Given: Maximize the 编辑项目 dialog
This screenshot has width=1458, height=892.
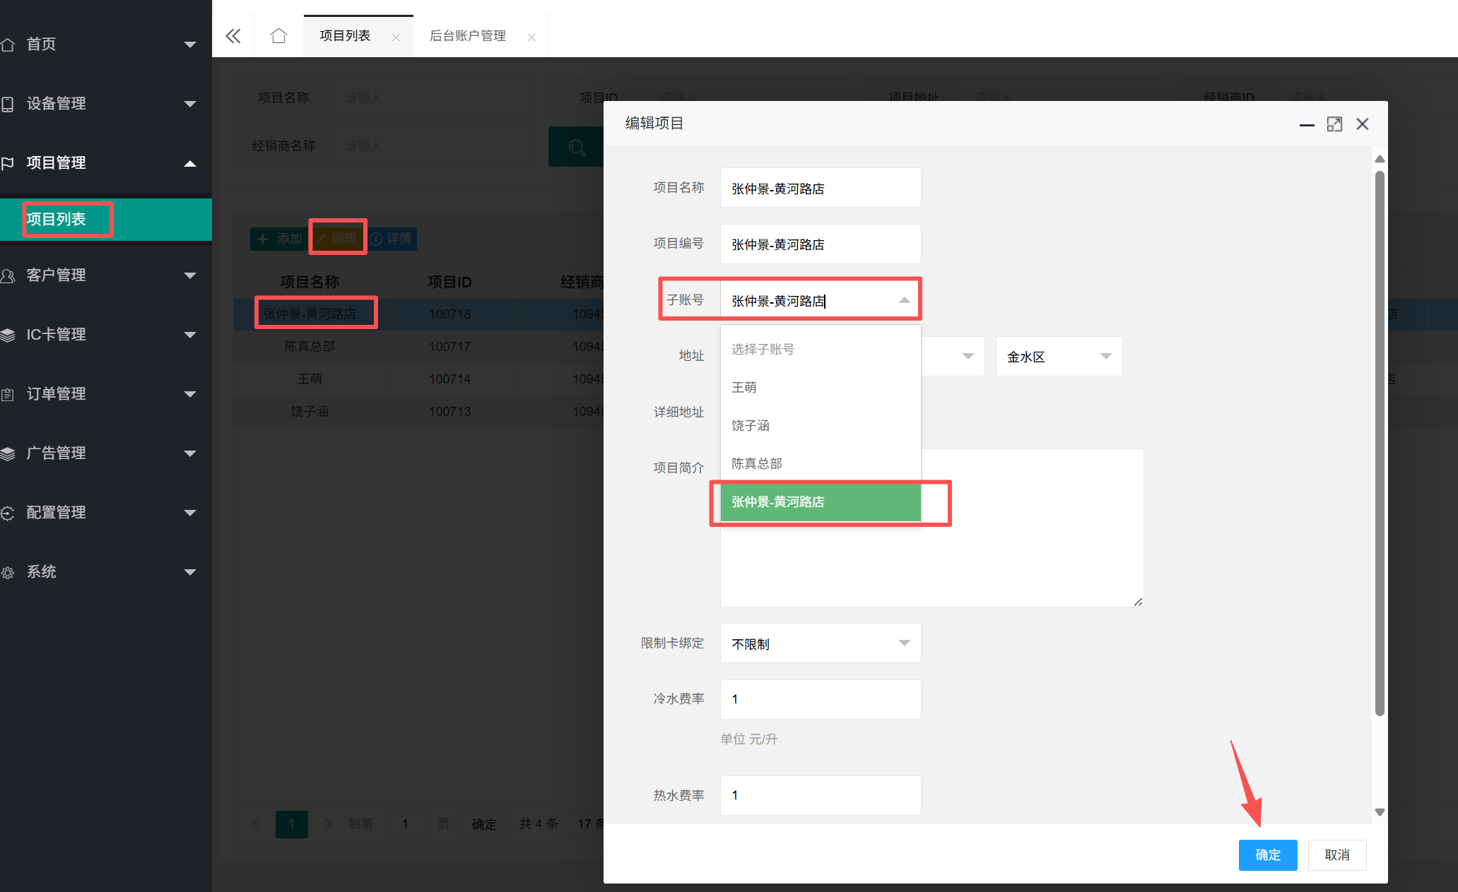Looking at the screenshot, I should [1334, 124].
